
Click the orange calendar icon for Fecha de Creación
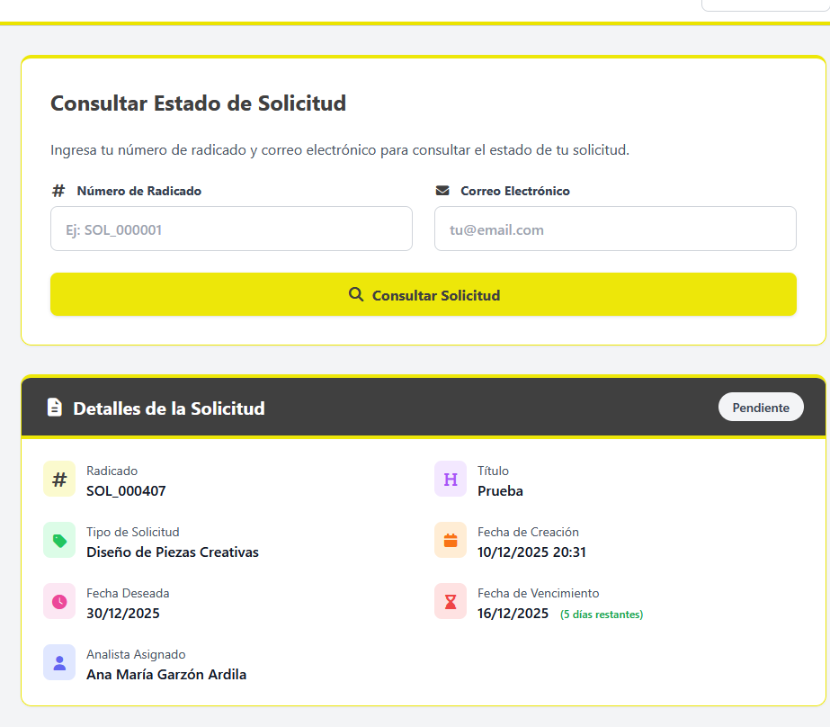(451, 541)
